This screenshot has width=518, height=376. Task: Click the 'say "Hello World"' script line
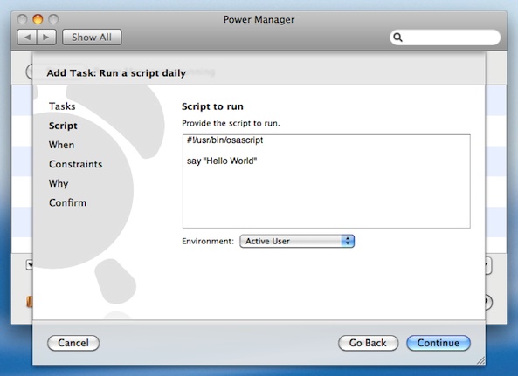pos(222,161)
